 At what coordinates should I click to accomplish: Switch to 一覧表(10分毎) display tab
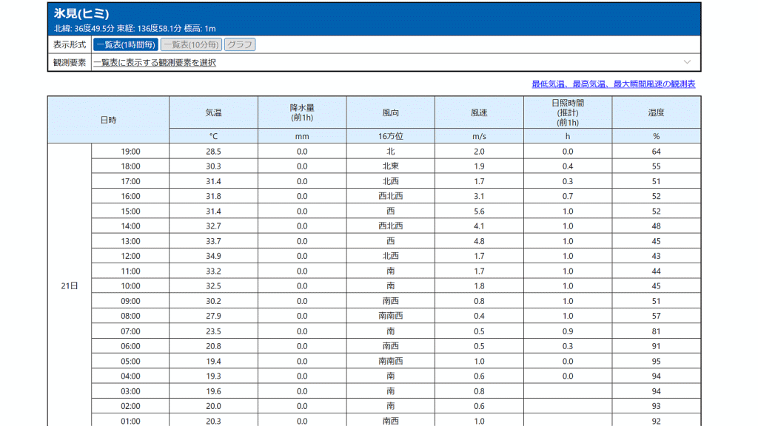click(191, 44)
